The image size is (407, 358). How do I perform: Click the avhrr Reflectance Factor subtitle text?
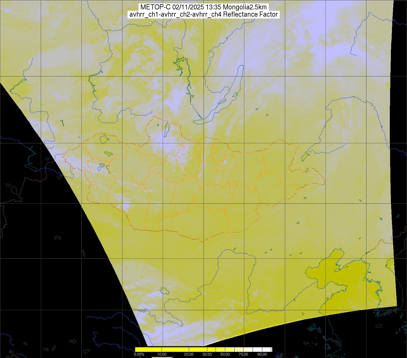203,14
